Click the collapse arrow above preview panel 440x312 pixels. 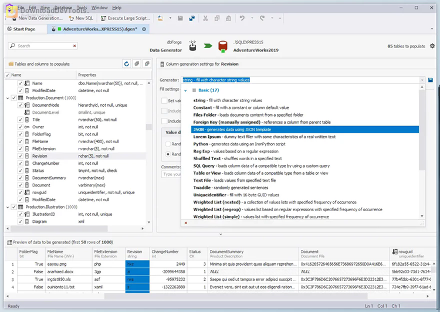[221, 234]
